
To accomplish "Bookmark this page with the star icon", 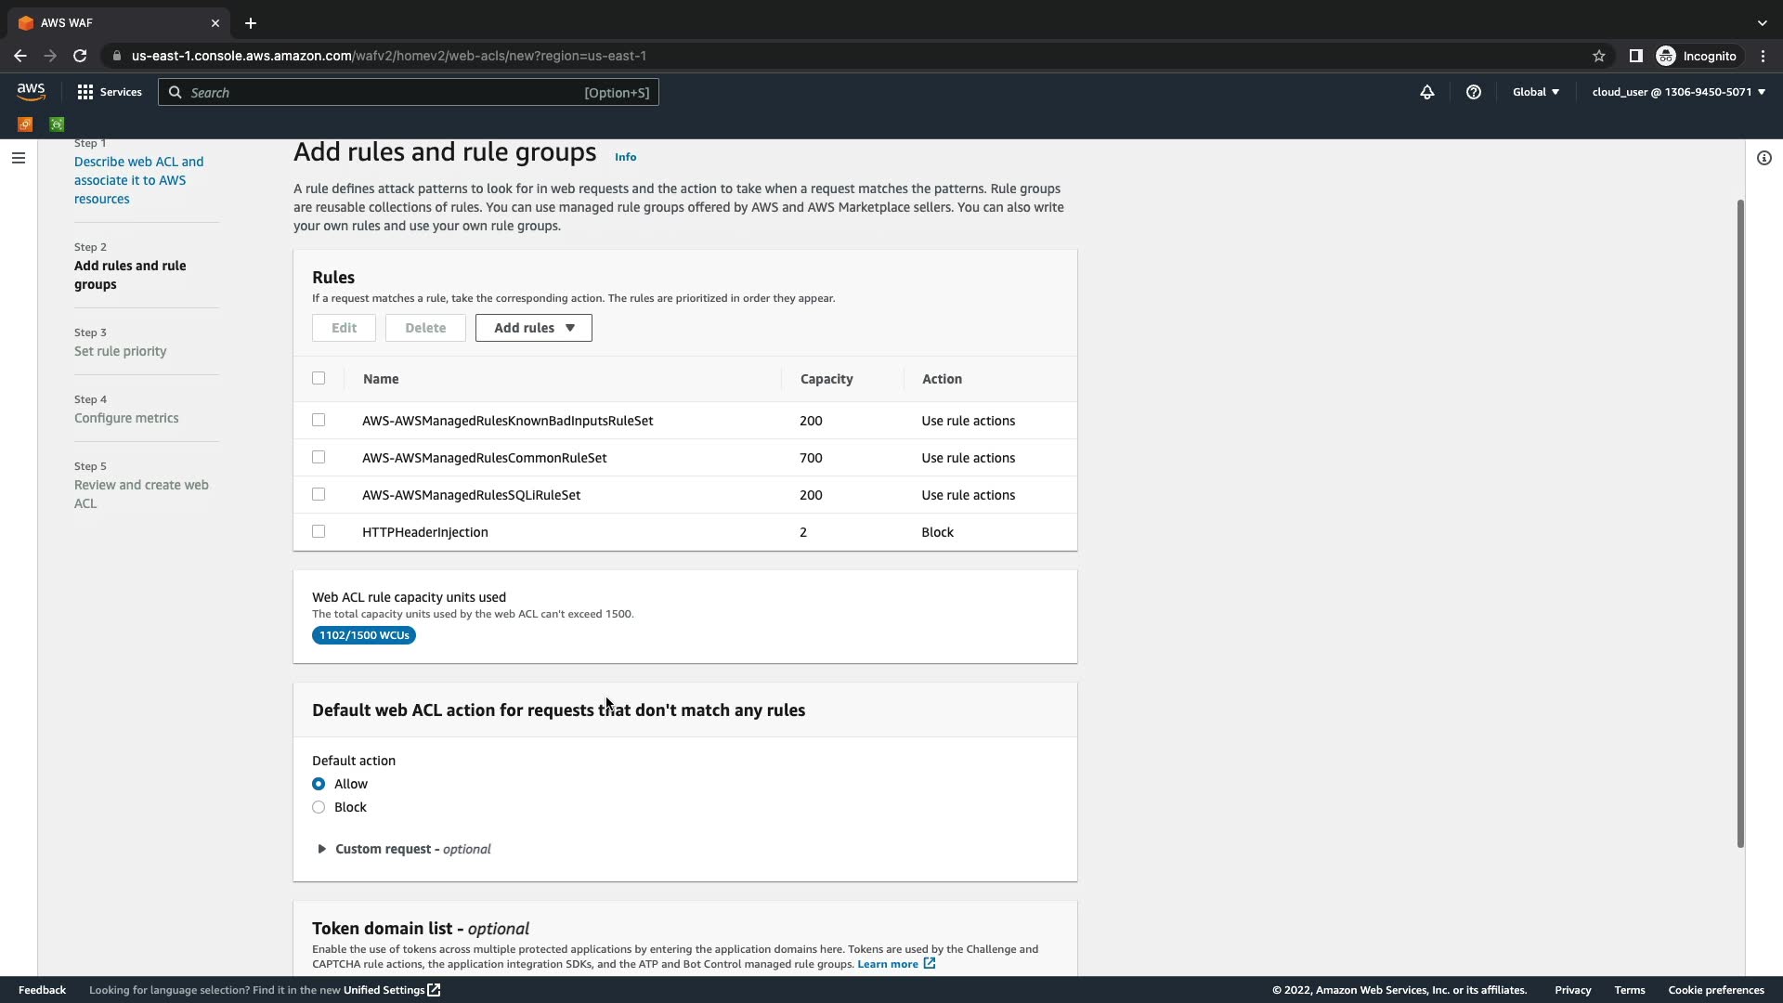I will click(1598, 56).
